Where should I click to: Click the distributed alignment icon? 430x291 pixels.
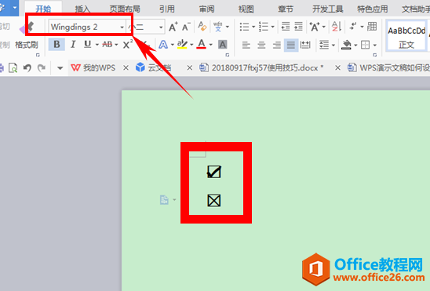[305, 45]
